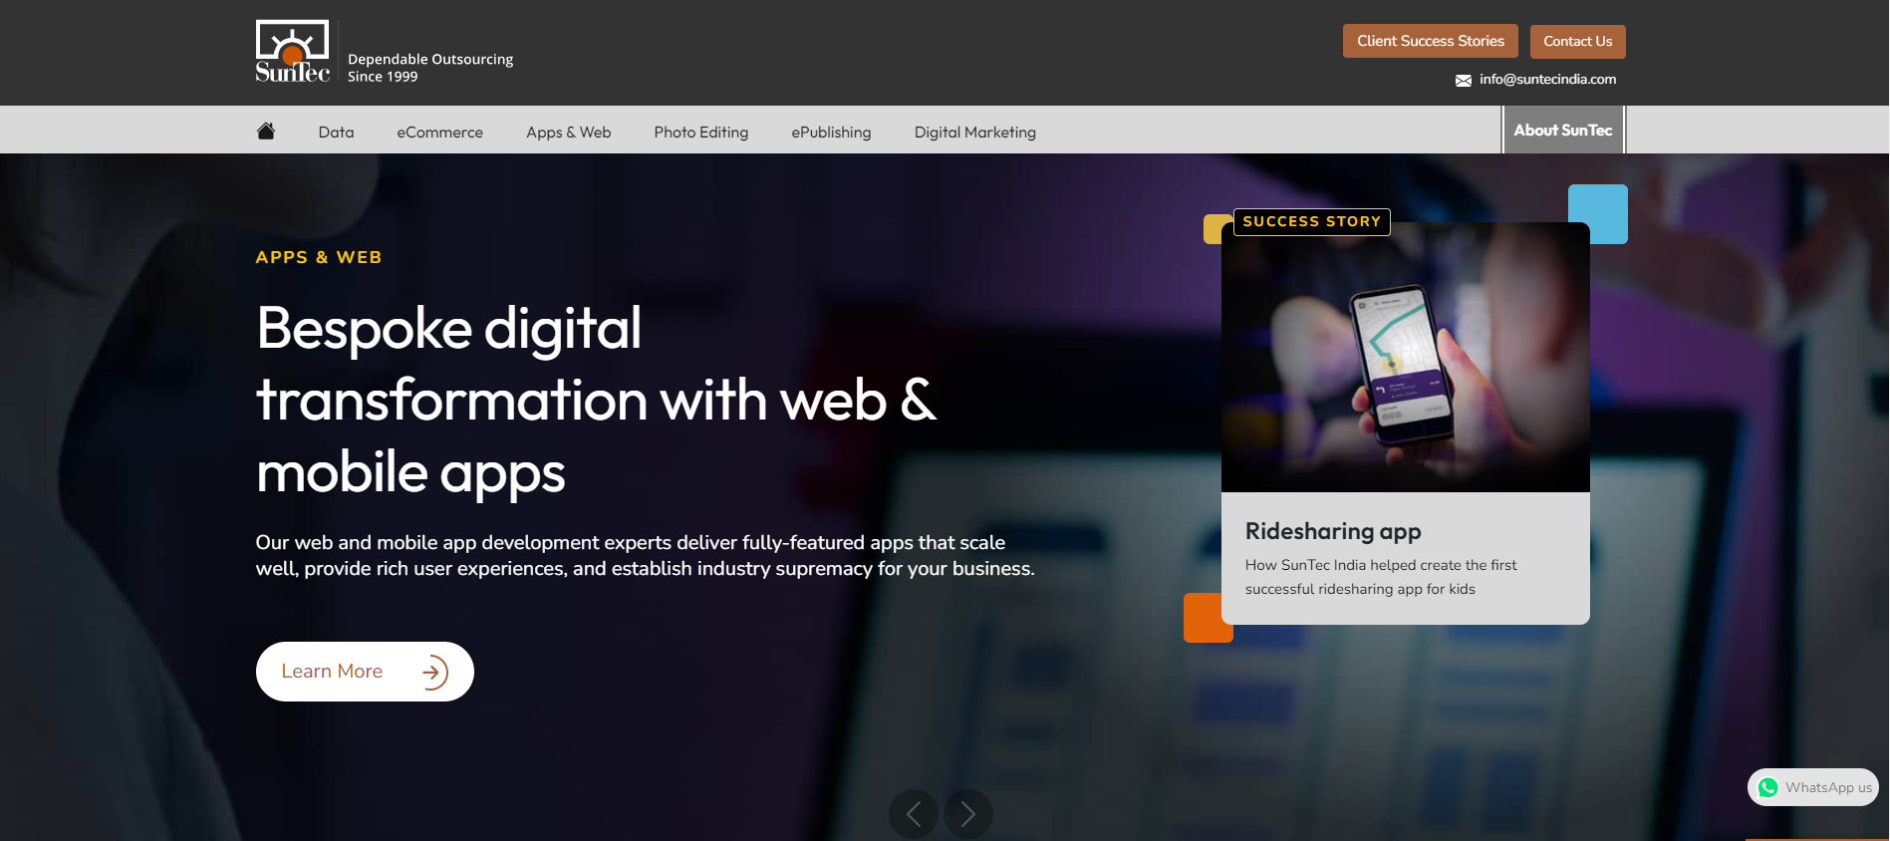Viewport: 1890px width, 841px height.
Task: Open the eCommerce menu
Action: [x=439, y=132]
